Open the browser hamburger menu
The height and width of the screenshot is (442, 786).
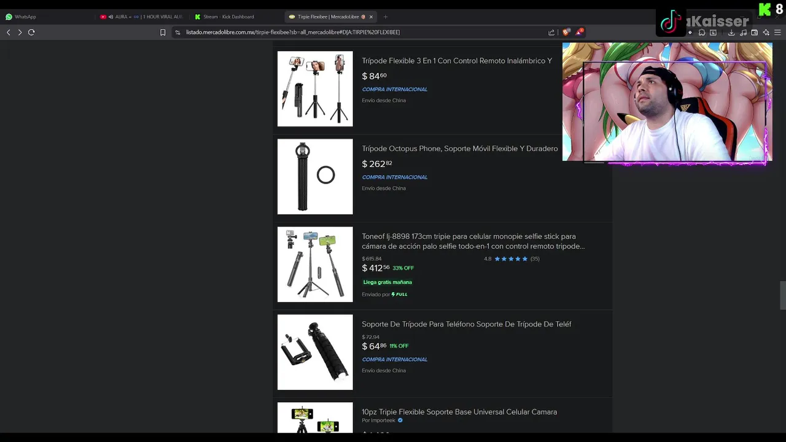pos(777,33)
